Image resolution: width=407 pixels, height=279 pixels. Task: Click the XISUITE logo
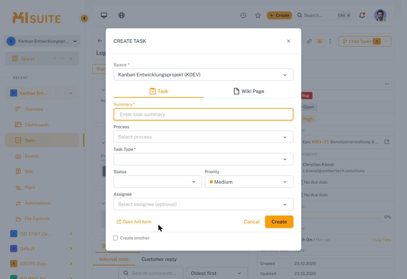coord(36,18)
